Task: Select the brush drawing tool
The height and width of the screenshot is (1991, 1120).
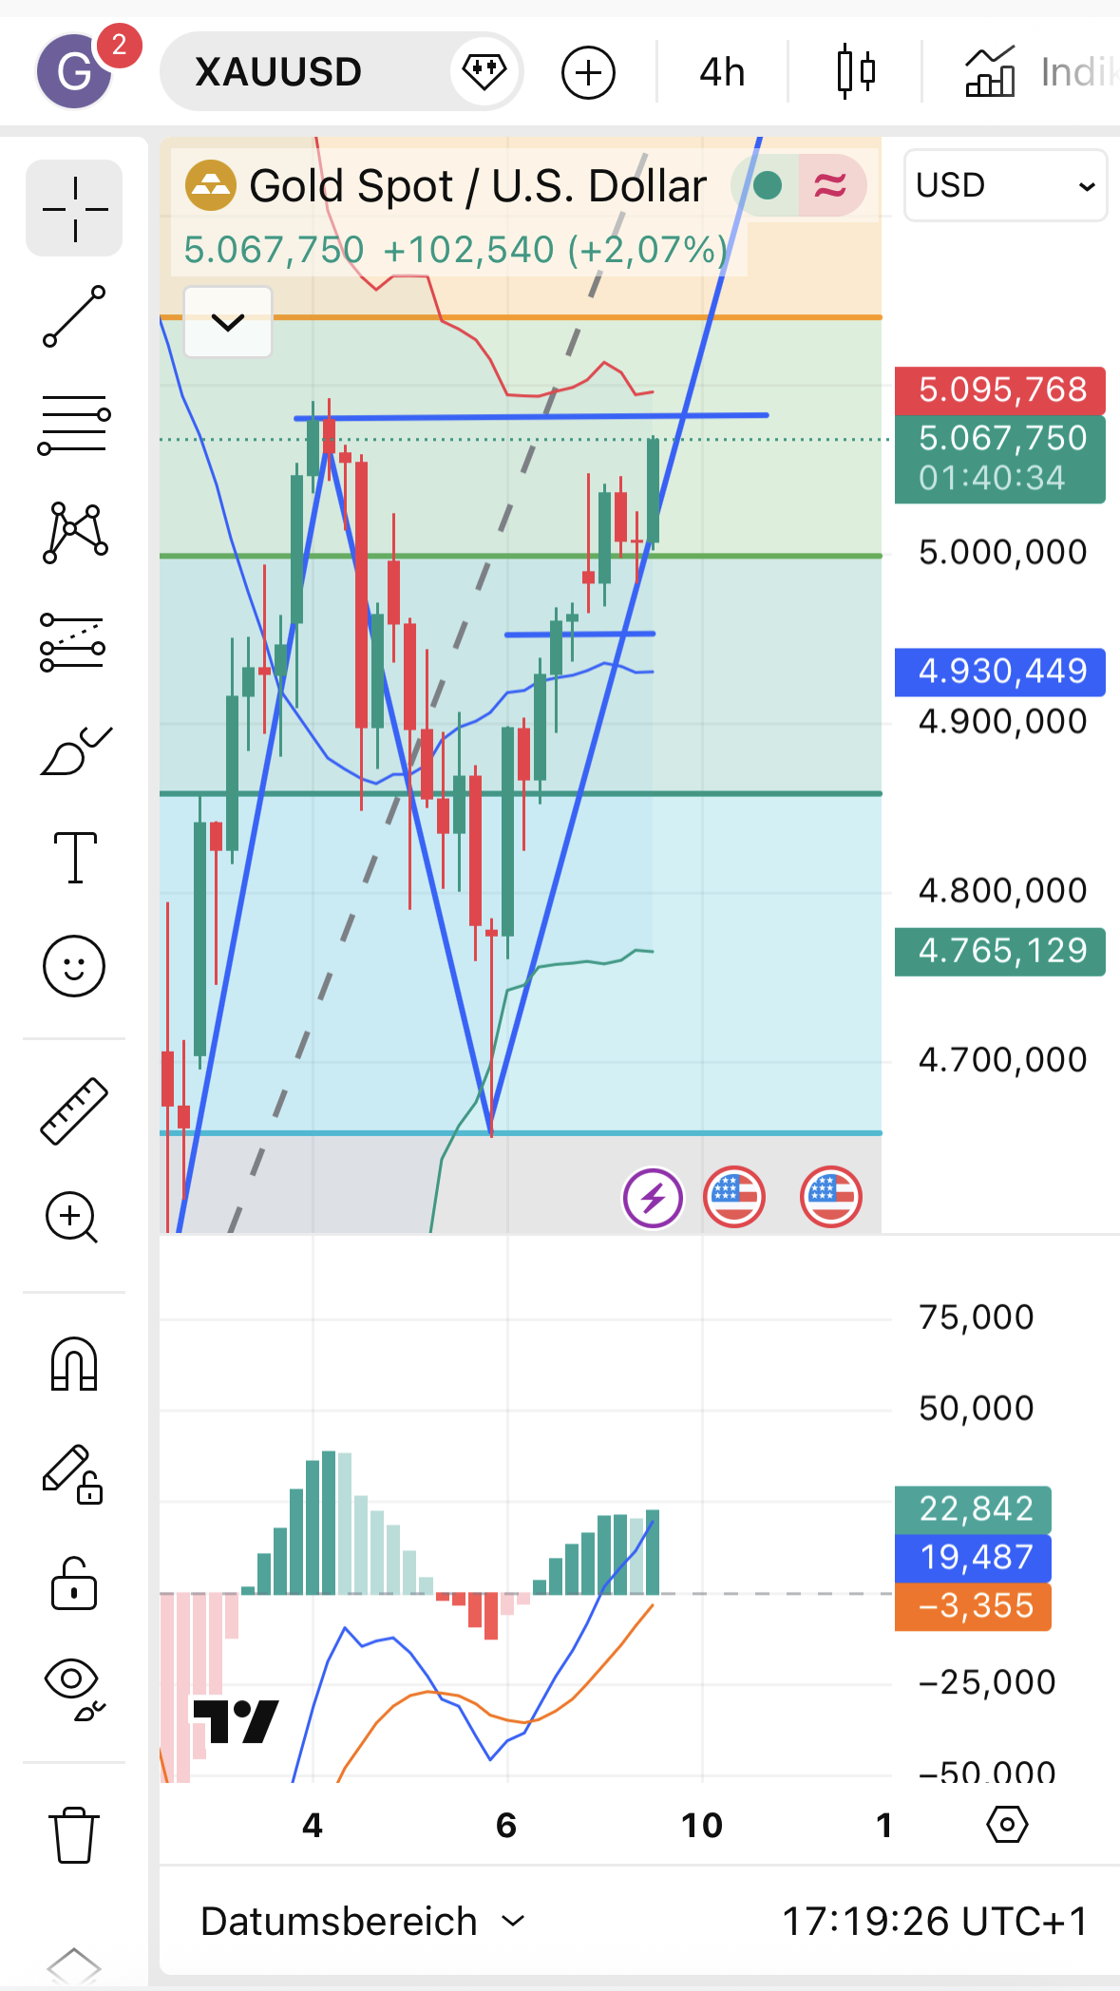Action: [x=74, y=751]
